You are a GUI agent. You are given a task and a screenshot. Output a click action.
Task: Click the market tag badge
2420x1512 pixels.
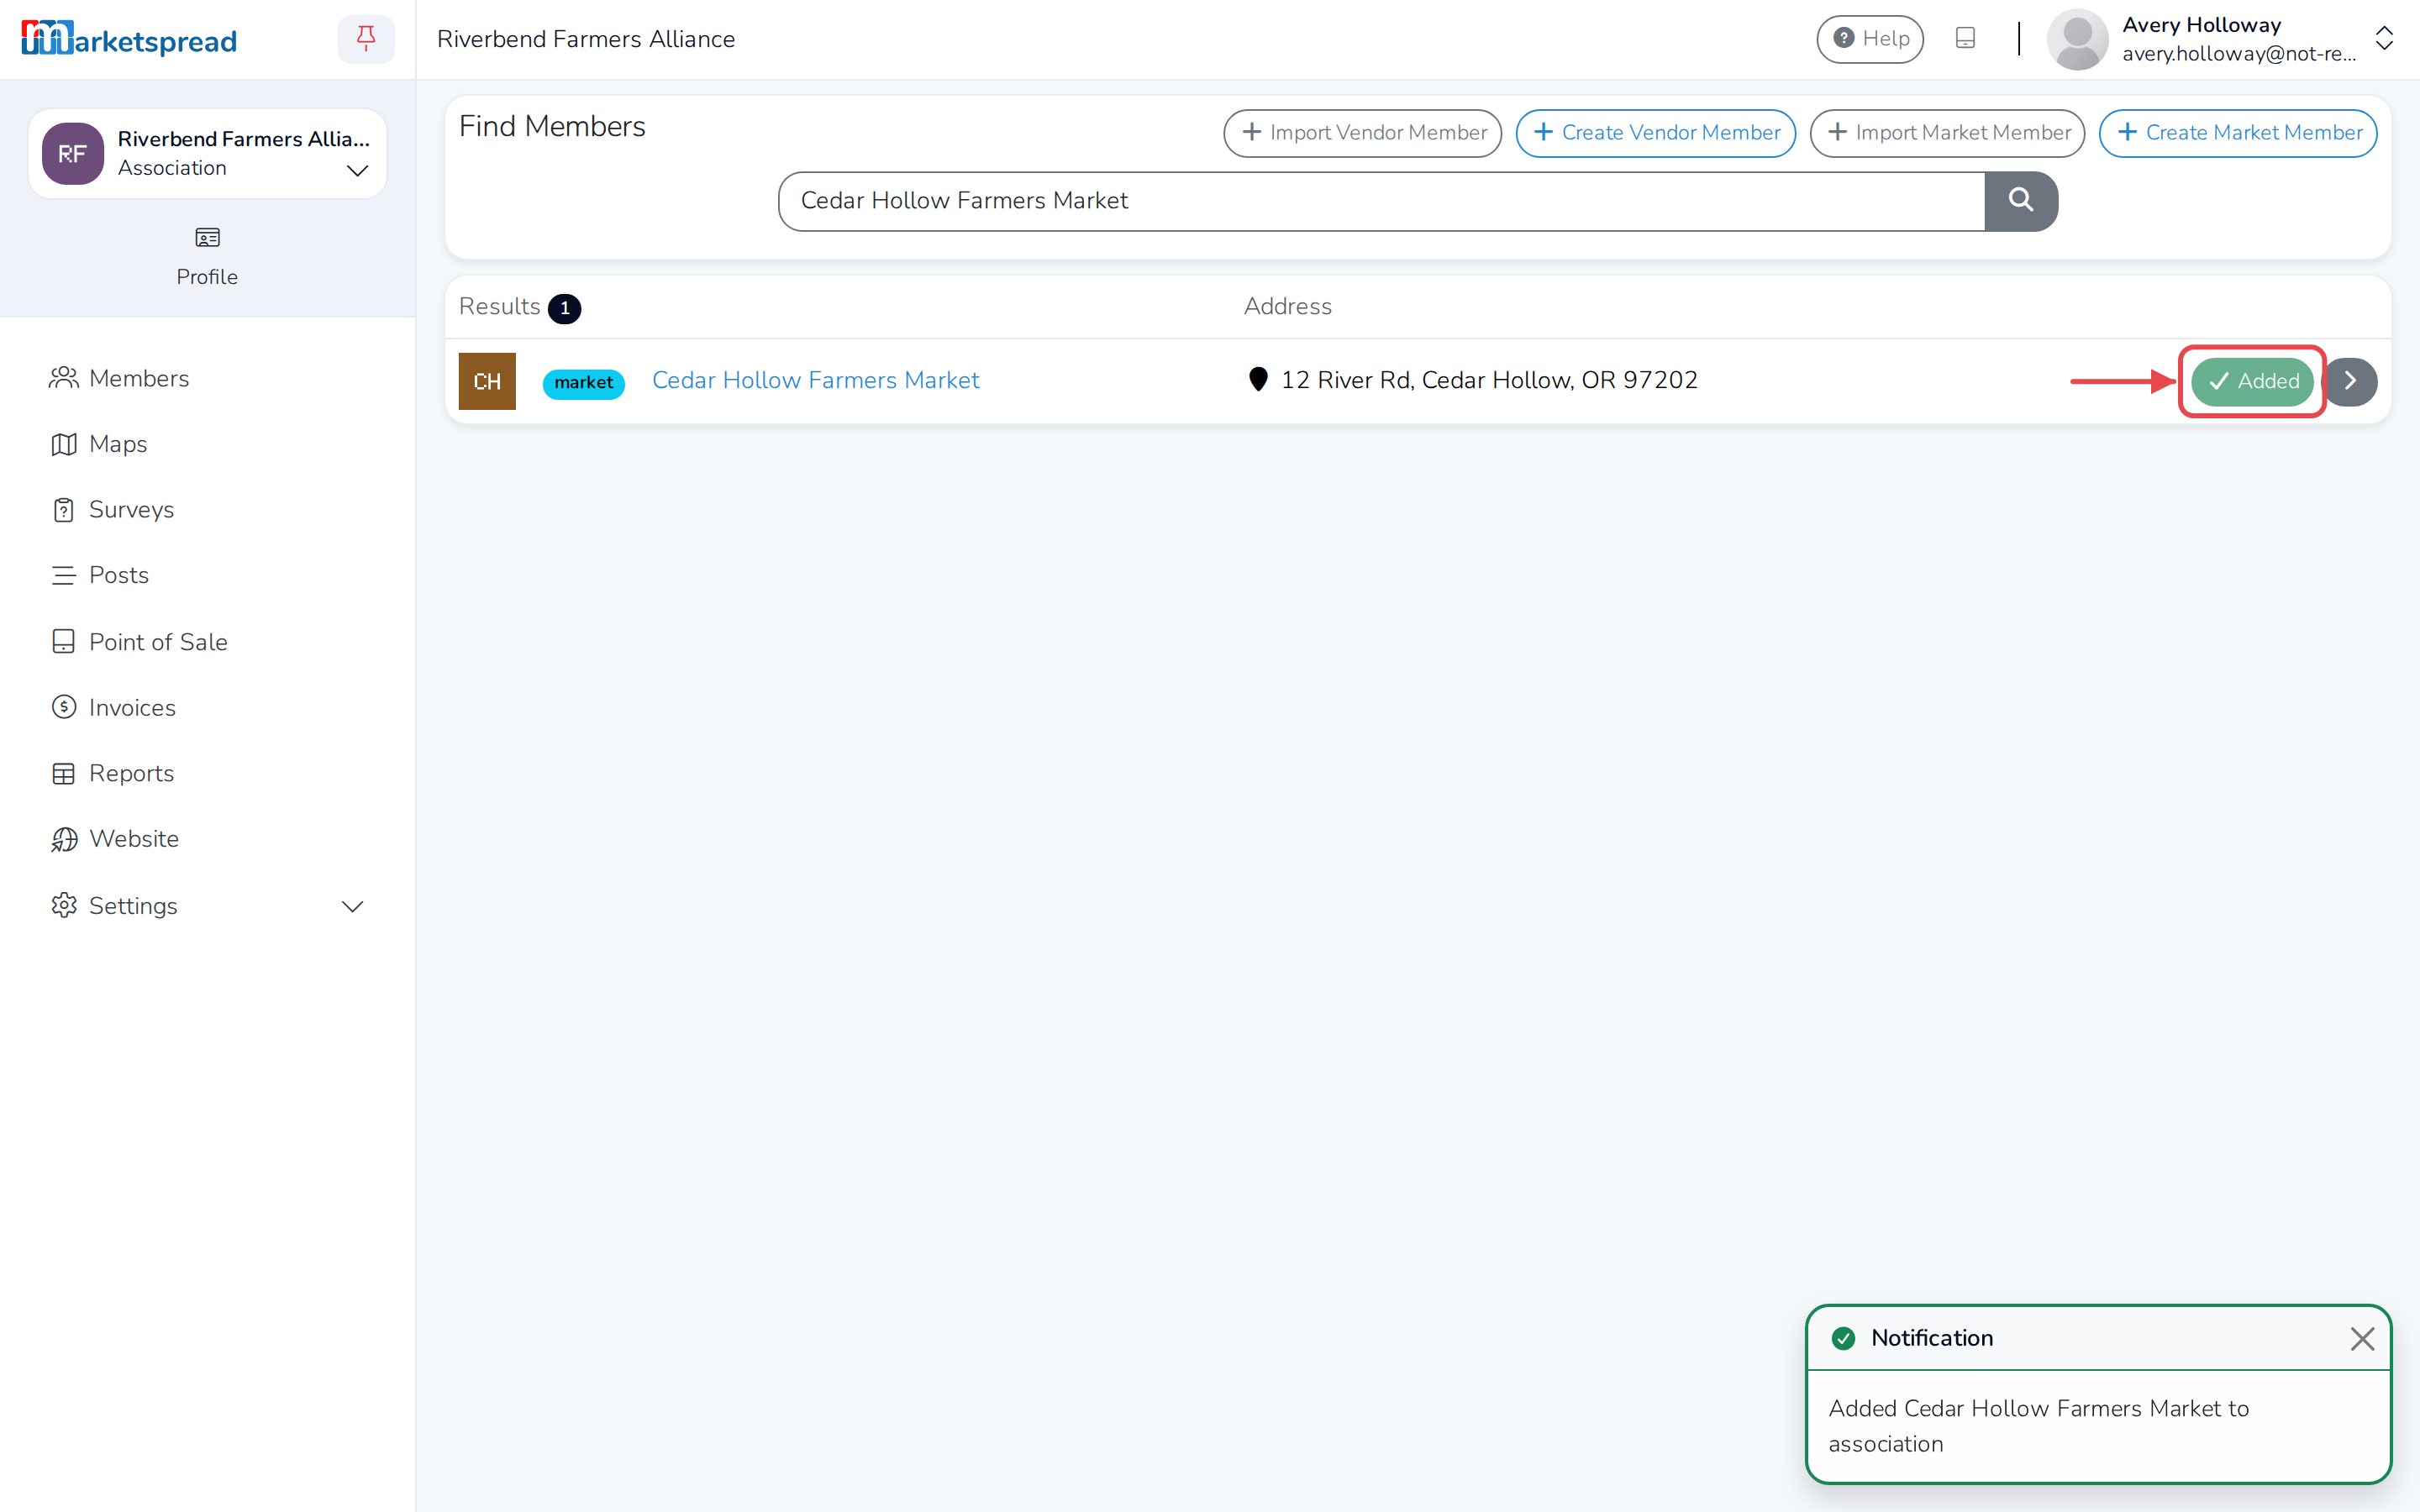coord(583,383)
